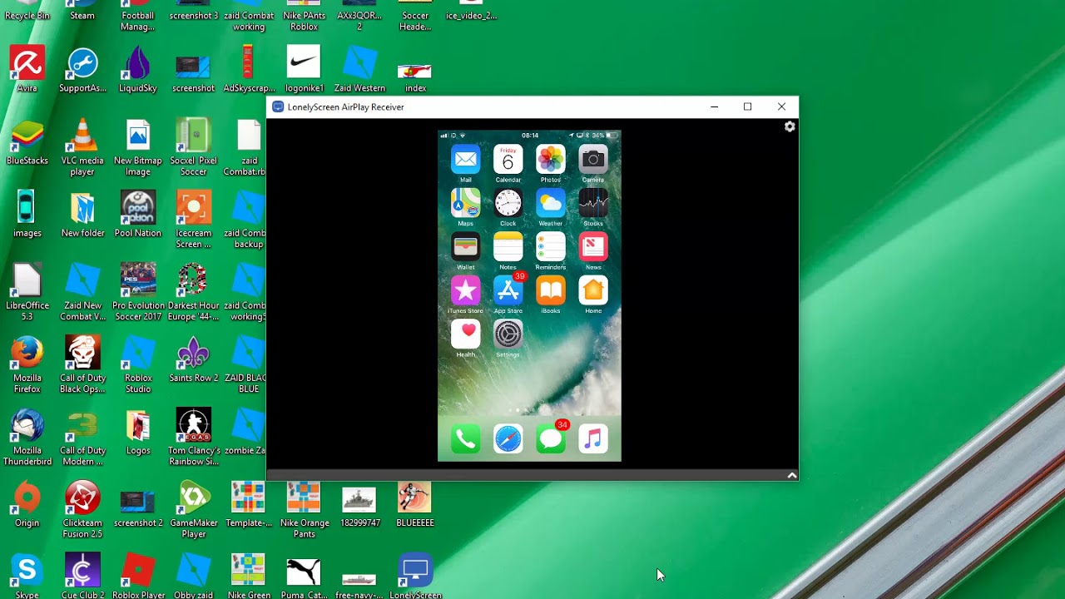The width and height of the screenshot is (1065, 599).
Task: Select the Cue Club 2 desktop icon
Action: point(82,576)
